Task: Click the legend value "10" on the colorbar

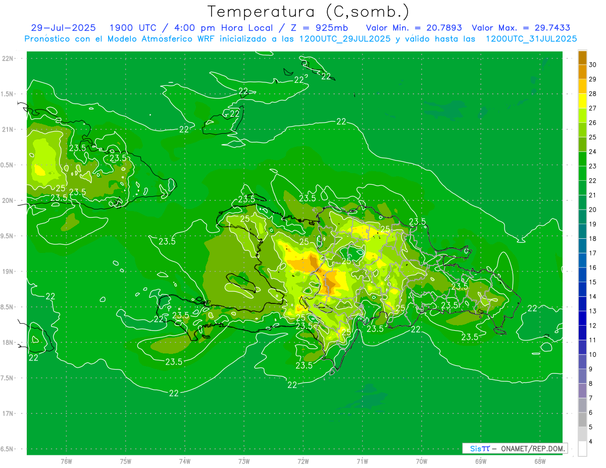Action: pos(593,354)
